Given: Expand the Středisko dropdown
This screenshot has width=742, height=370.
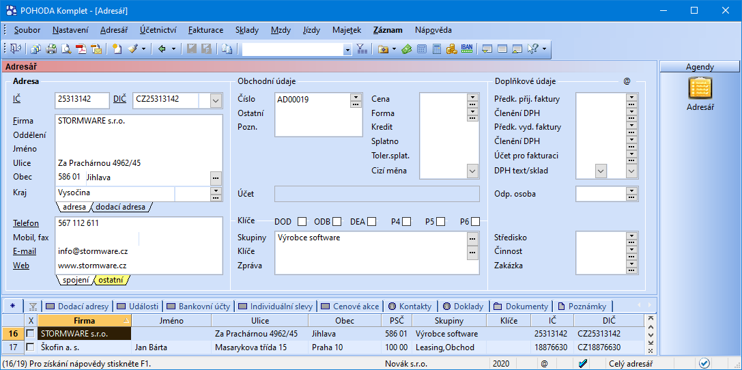Looking at the screenshot, I should coord(631,235).
